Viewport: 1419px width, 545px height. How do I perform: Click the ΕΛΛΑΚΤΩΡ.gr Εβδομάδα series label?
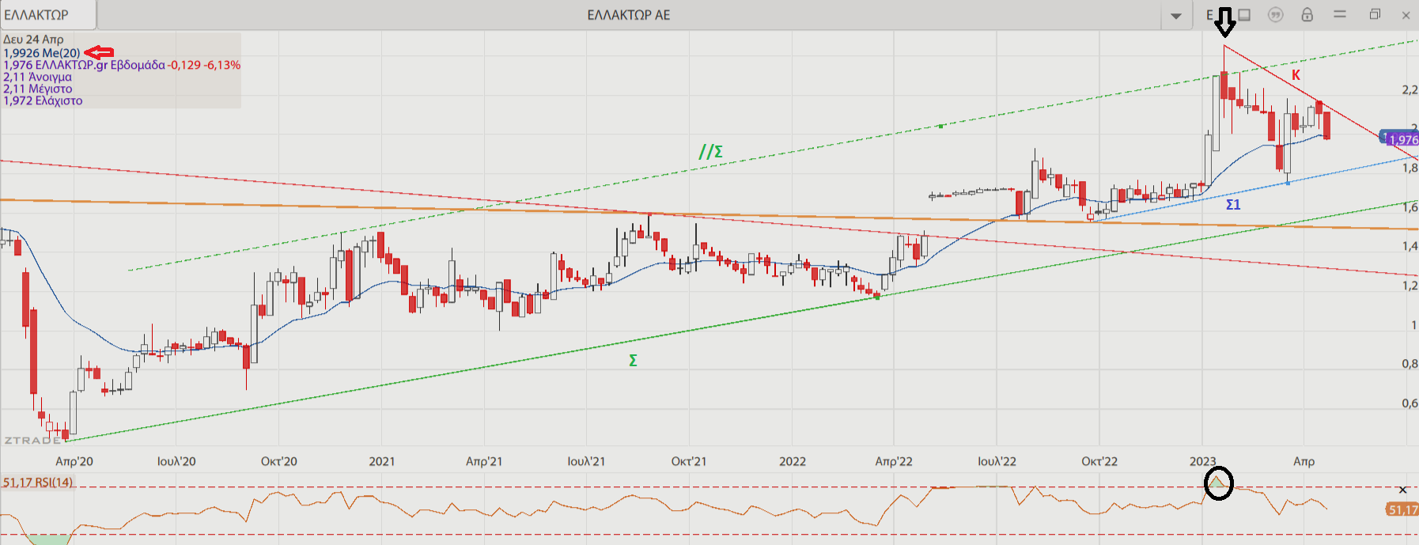99,65
